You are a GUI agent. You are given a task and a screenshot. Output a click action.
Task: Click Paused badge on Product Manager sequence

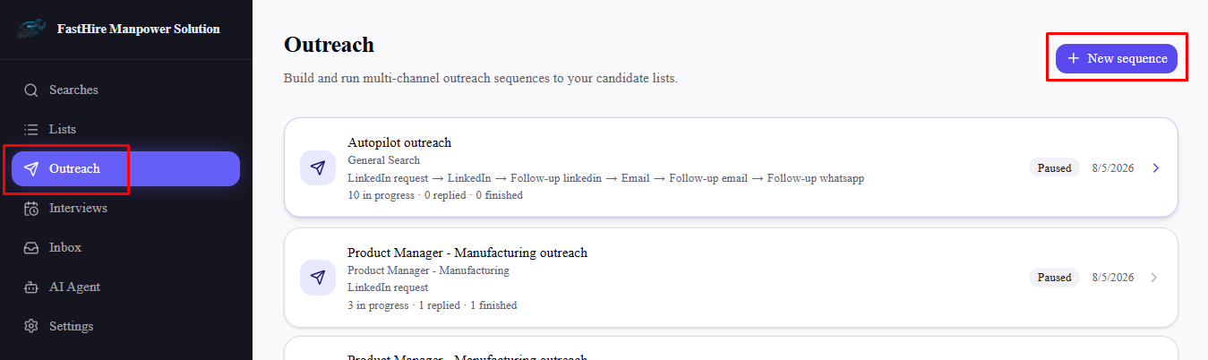[1054, 278]
